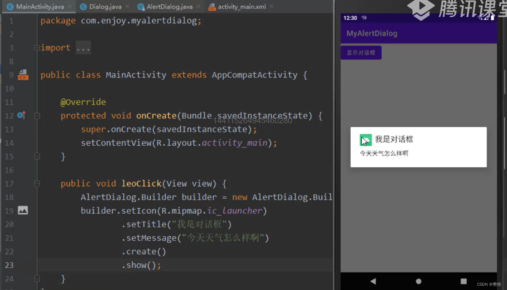
Task: Click the dialog title 我是对话框
Action: [x=394, y=139]
